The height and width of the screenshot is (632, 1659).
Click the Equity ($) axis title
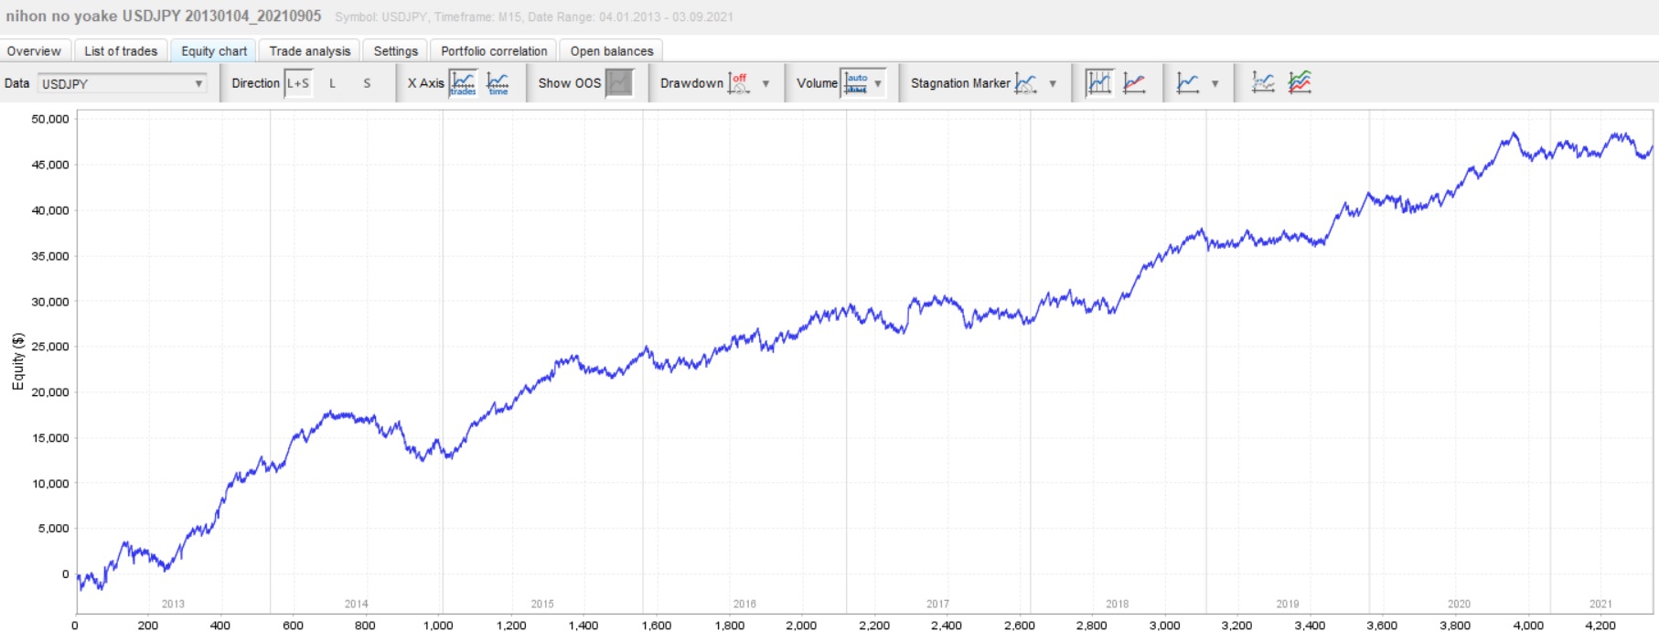17,362
